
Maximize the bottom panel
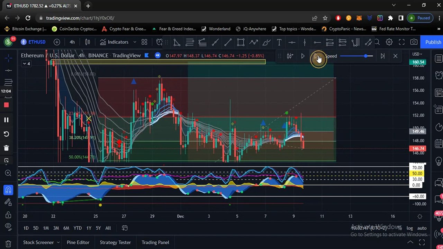[x=422, y=242]
